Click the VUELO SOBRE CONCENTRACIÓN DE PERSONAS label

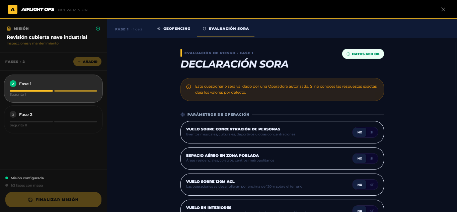point(233,129)
